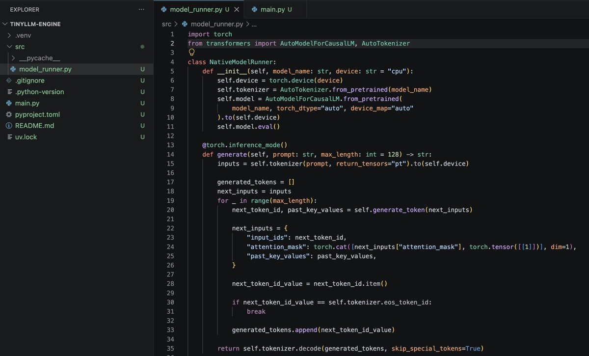589x356 pixels.
Task: Click the EXPLORER panel title
Action: (25, 9)
